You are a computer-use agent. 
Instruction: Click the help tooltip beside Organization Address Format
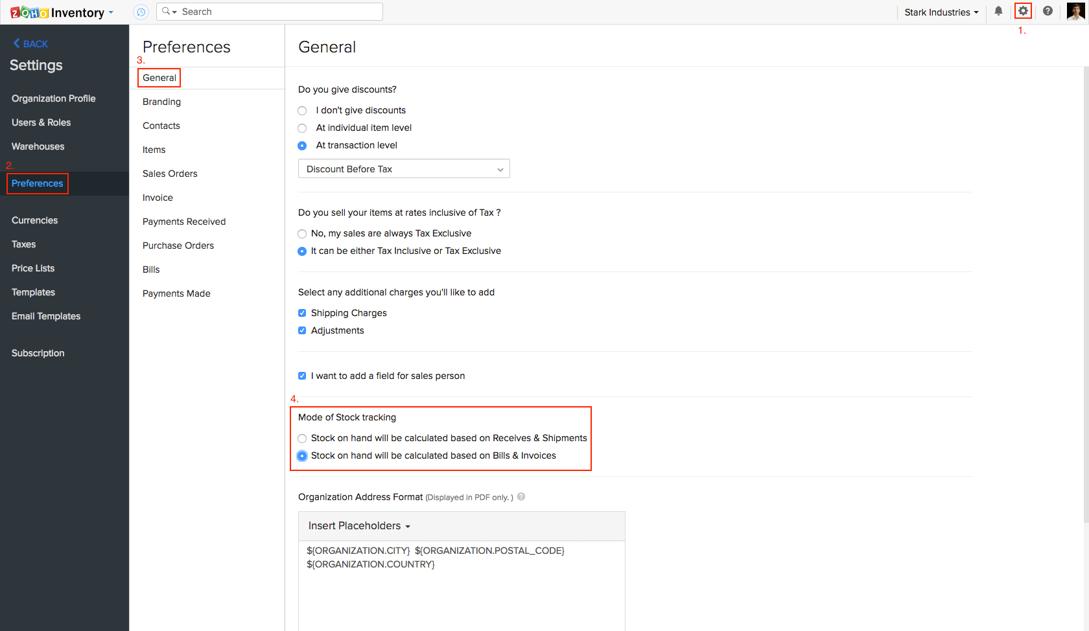[x=521, y=497]
